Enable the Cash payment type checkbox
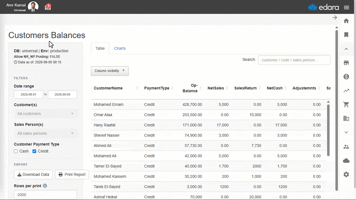This screenshot has height=200, width=356. click(16, 151)
